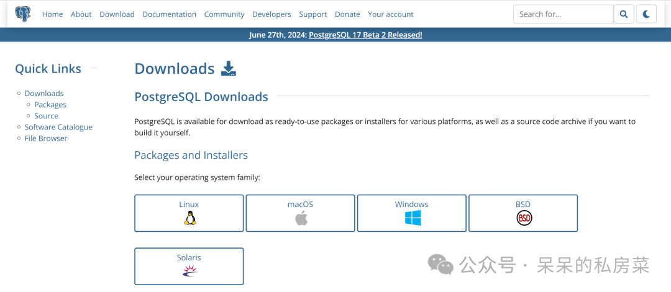This screenshot has width=671, height=292.
Task: Click the June 27th, 2024 date text
Action: pos(277,35)
